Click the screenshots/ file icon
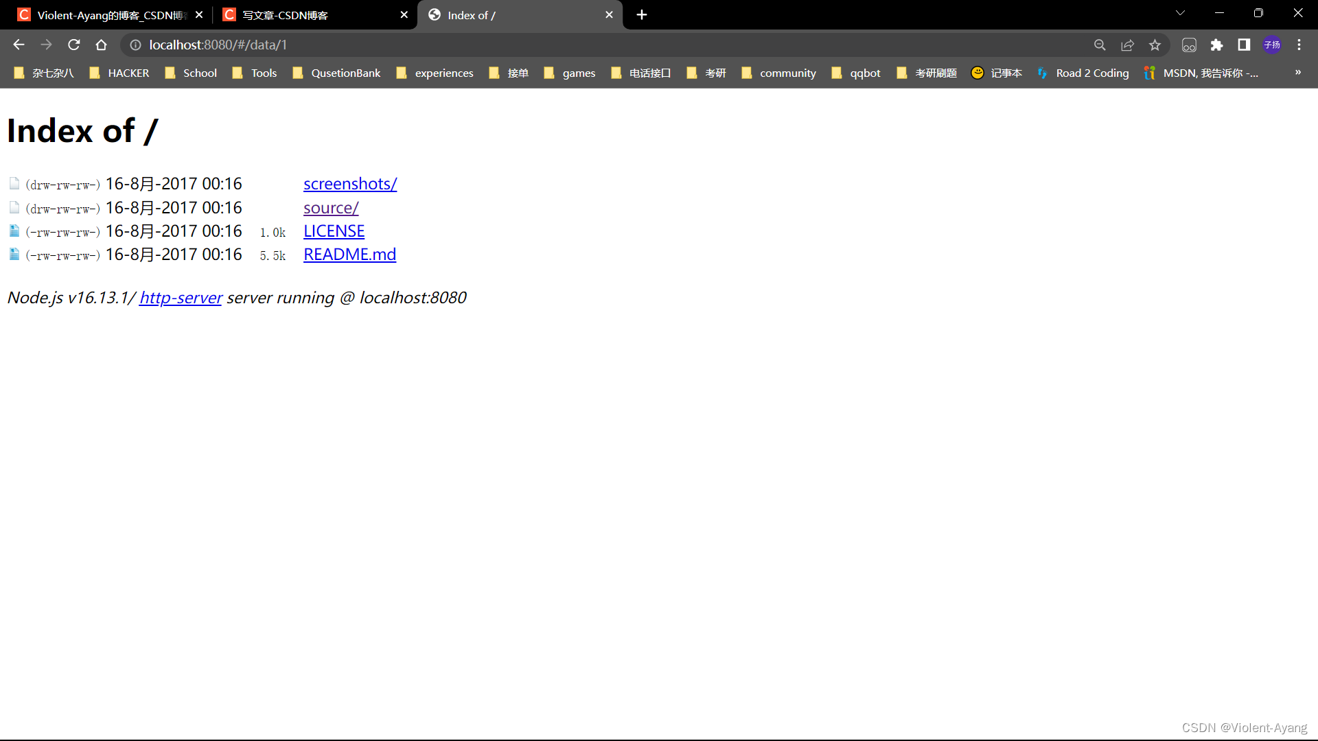This screenshot has height=741, width=1318. [14, 183]
